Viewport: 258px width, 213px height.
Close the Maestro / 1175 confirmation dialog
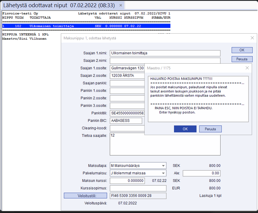click(247, 68)
